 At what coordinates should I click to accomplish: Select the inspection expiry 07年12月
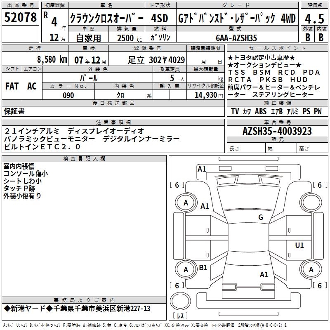pos(90,60)
